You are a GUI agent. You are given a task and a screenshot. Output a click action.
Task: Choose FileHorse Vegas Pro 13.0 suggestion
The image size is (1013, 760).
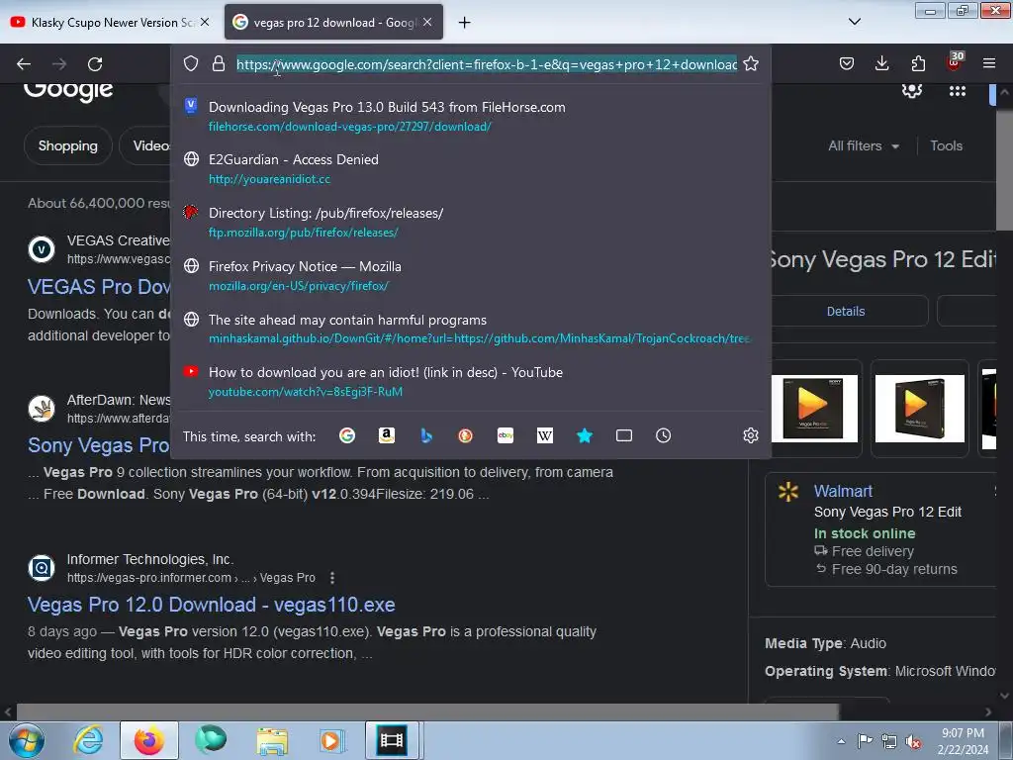[x=471, y=117]
